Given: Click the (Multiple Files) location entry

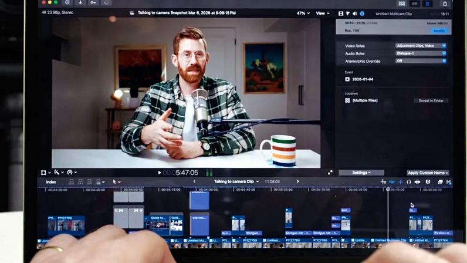Looking at the screenshot, I should pos(365,100).
